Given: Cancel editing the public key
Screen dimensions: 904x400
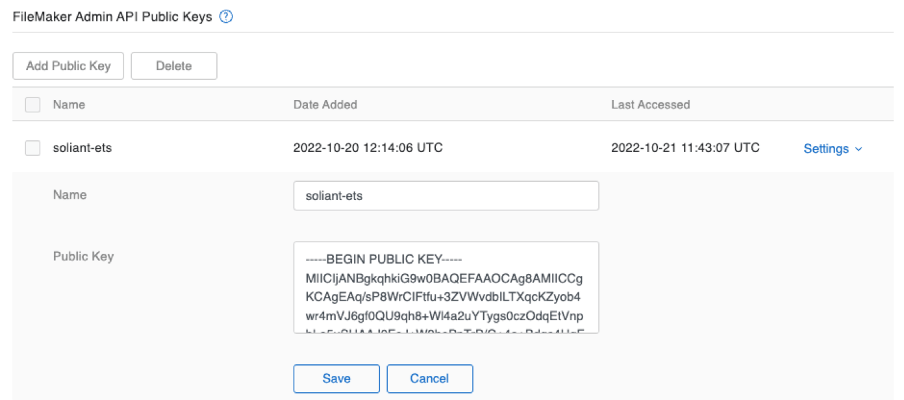Looking at the screenshot, I should tap(429, 379).
